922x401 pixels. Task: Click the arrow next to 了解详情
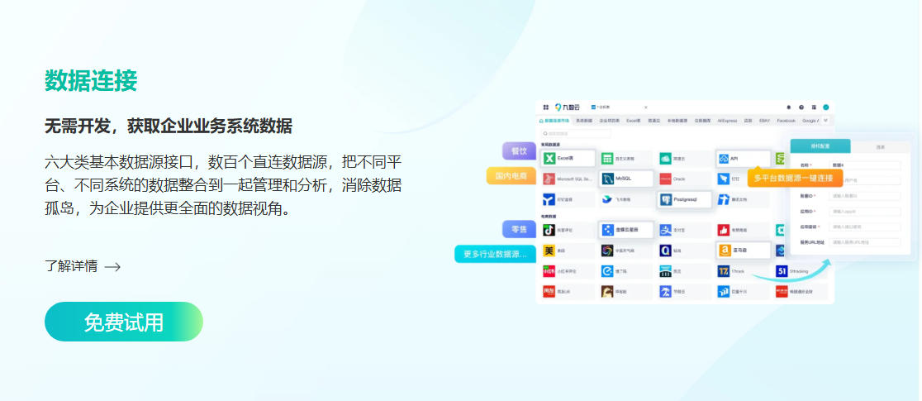(x=112, y=267)
